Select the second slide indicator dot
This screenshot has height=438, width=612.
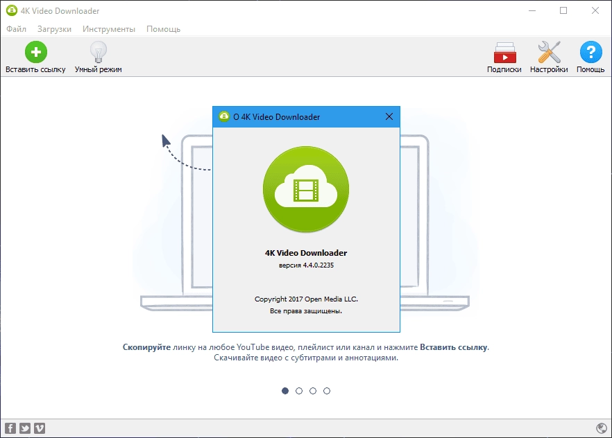click(299, 391)
